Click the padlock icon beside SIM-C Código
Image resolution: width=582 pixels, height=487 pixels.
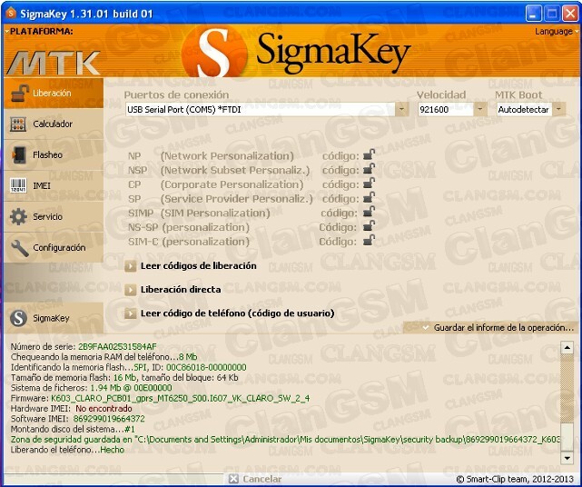369,241
